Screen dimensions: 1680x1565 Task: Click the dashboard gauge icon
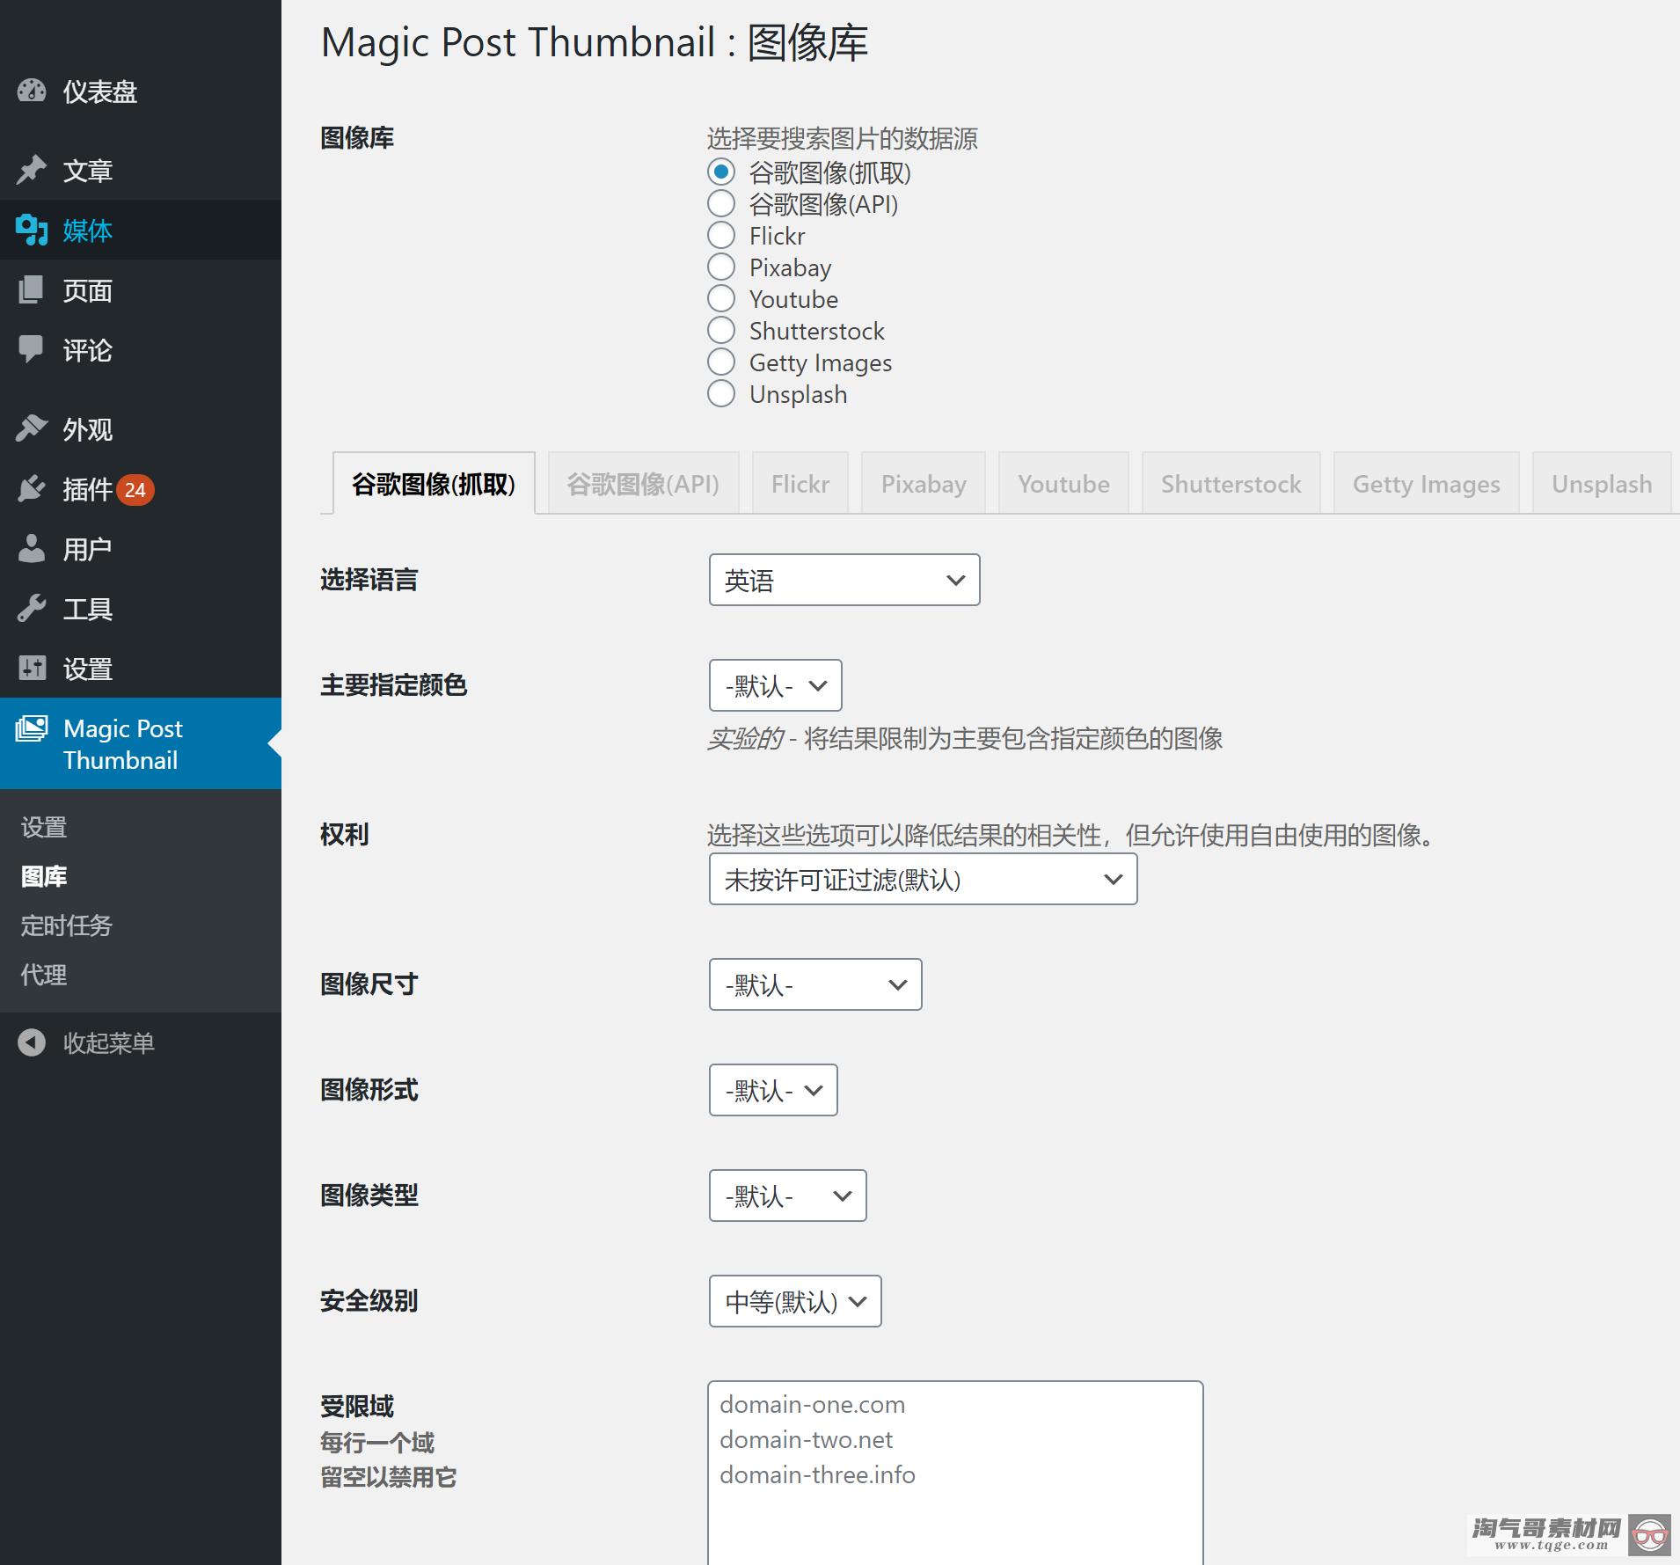click(x=32, y=91)
